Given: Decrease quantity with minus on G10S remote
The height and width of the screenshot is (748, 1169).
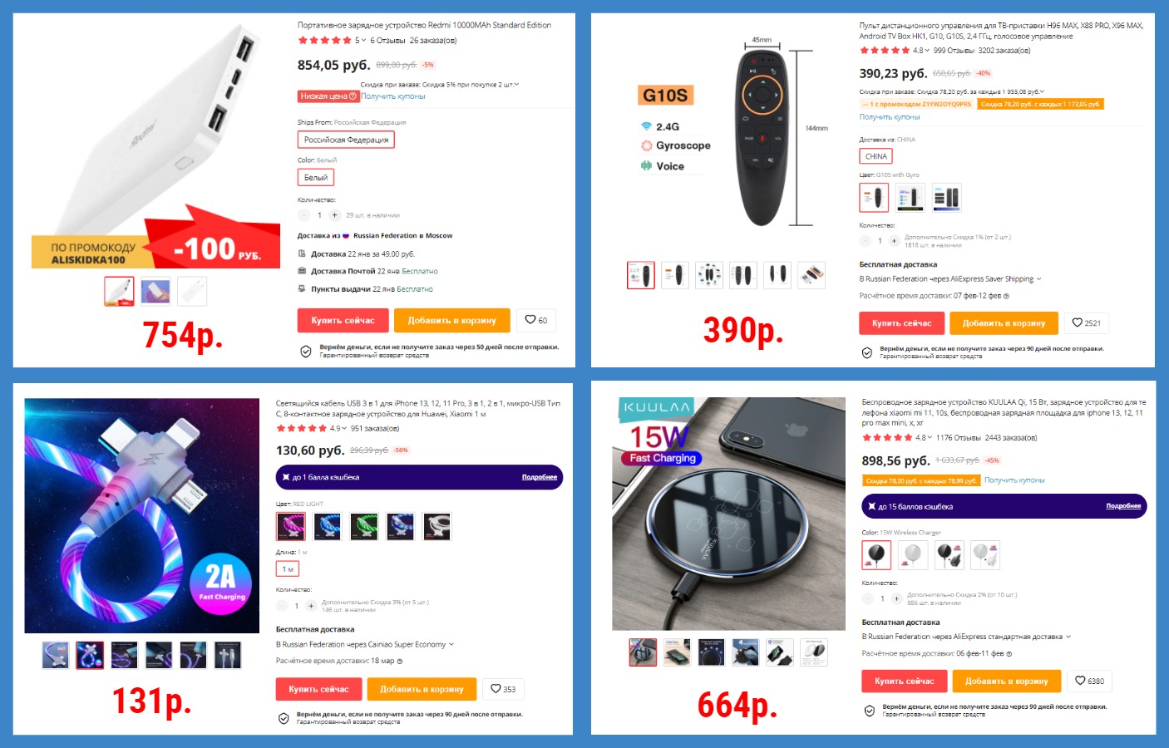Looking at the screenshot, I should 865,241.
